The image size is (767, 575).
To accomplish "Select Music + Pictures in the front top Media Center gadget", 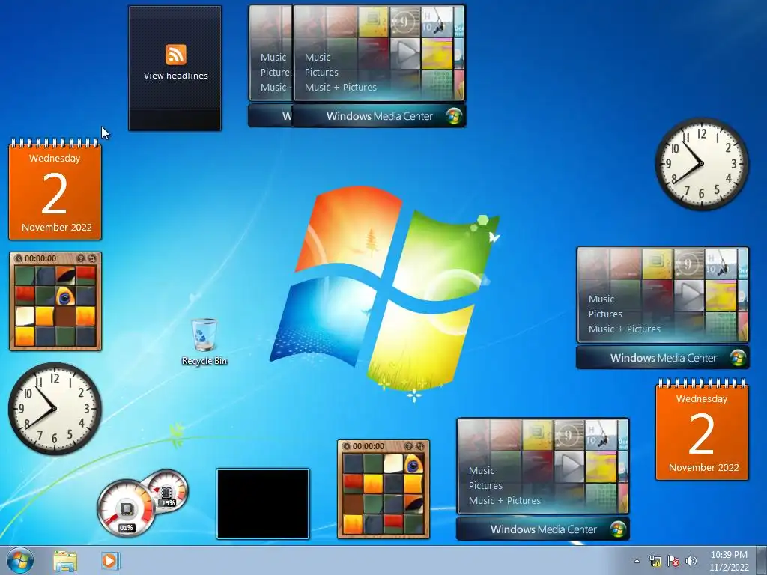I will 341,88.
